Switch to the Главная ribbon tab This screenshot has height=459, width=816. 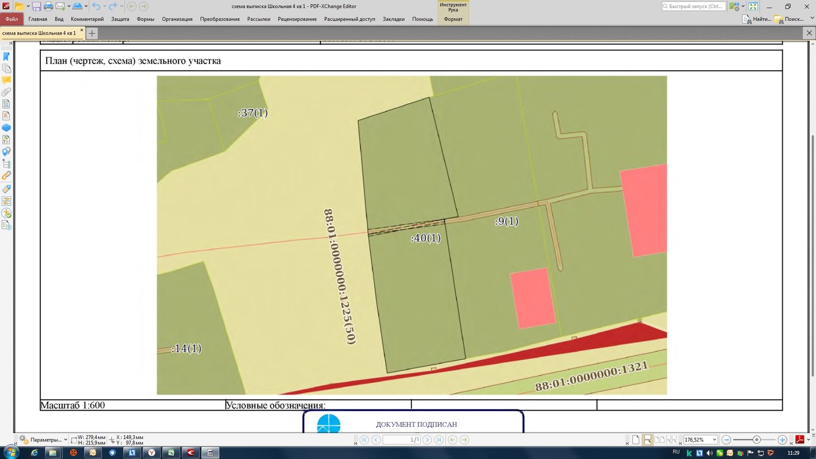coord(38,19)
